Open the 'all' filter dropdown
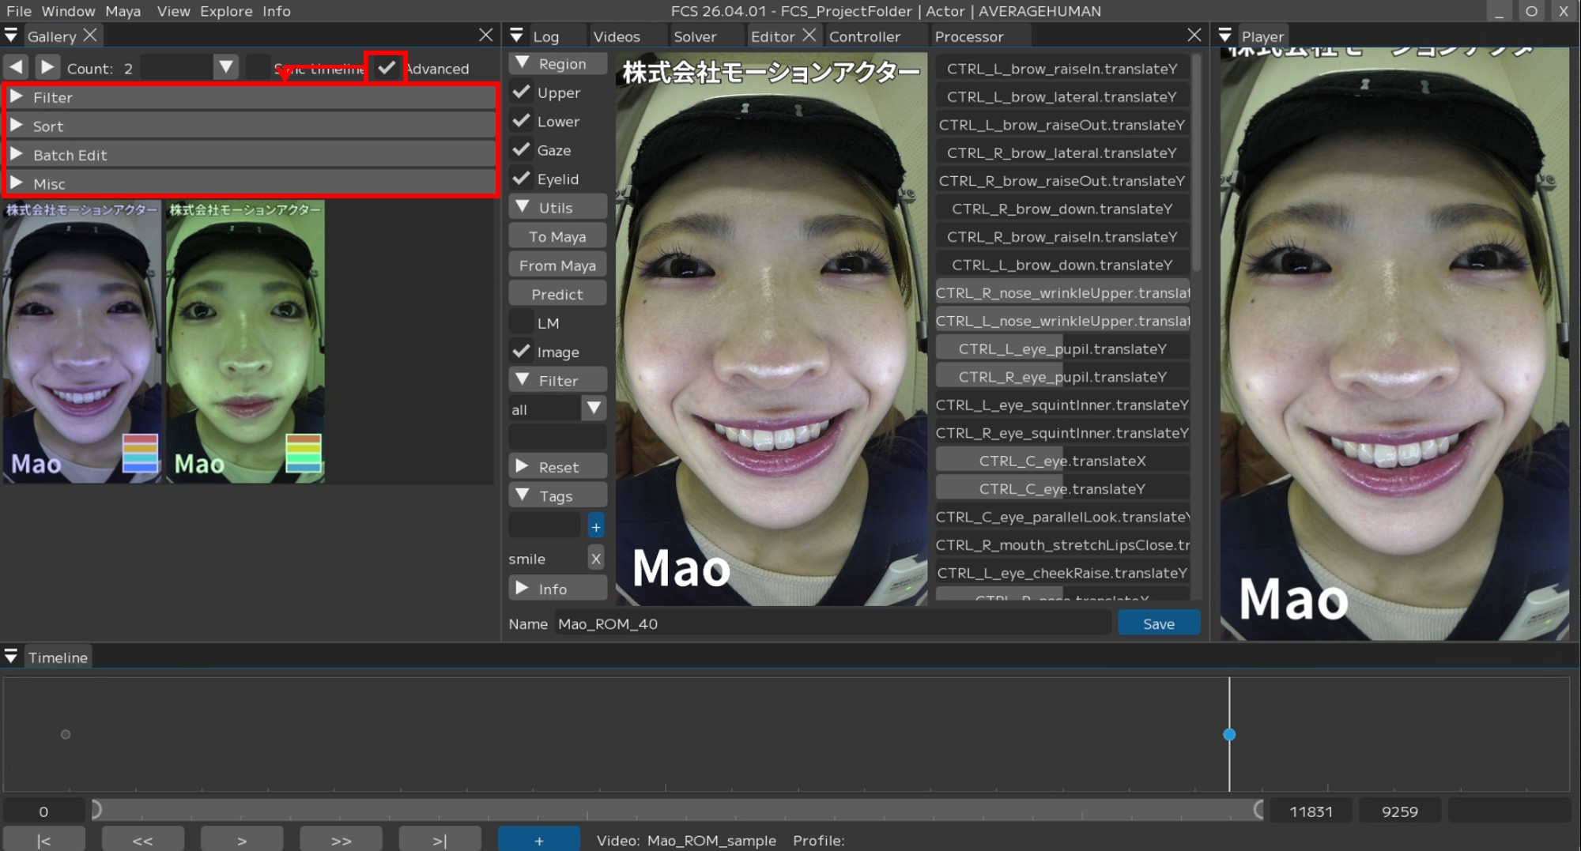The width and height of the screenshot is (1581, 851). (594, 409)
